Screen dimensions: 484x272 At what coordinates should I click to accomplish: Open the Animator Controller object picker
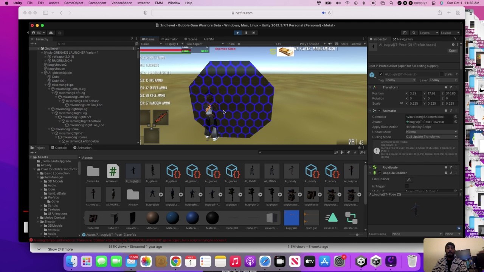click(455, 117)
